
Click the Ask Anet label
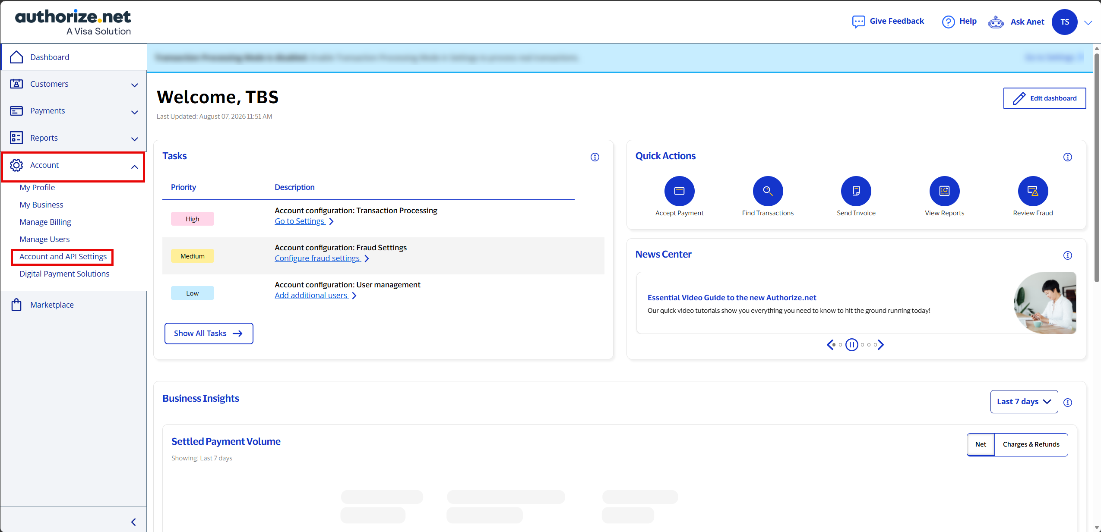[x=1028, y=22]
